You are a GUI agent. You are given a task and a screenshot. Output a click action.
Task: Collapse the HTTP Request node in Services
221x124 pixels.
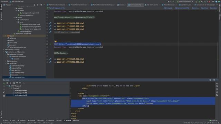(7, 86)
